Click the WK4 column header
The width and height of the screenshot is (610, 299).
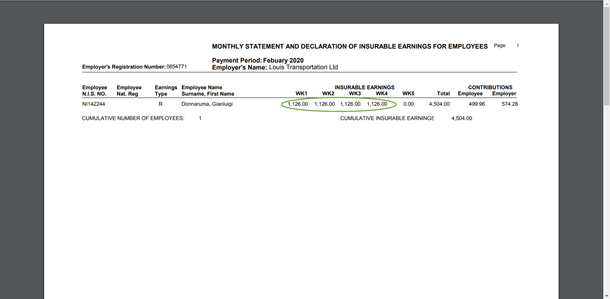(x=381, y=93)
